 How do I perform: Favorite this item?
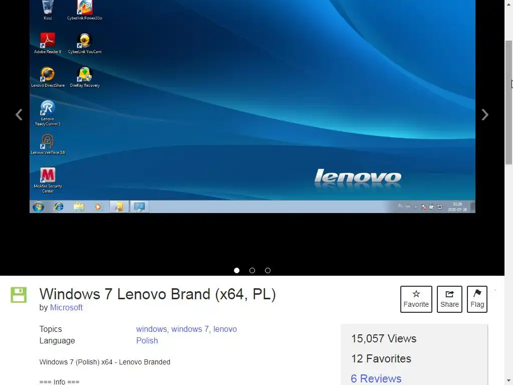click(x=416, y=299)
